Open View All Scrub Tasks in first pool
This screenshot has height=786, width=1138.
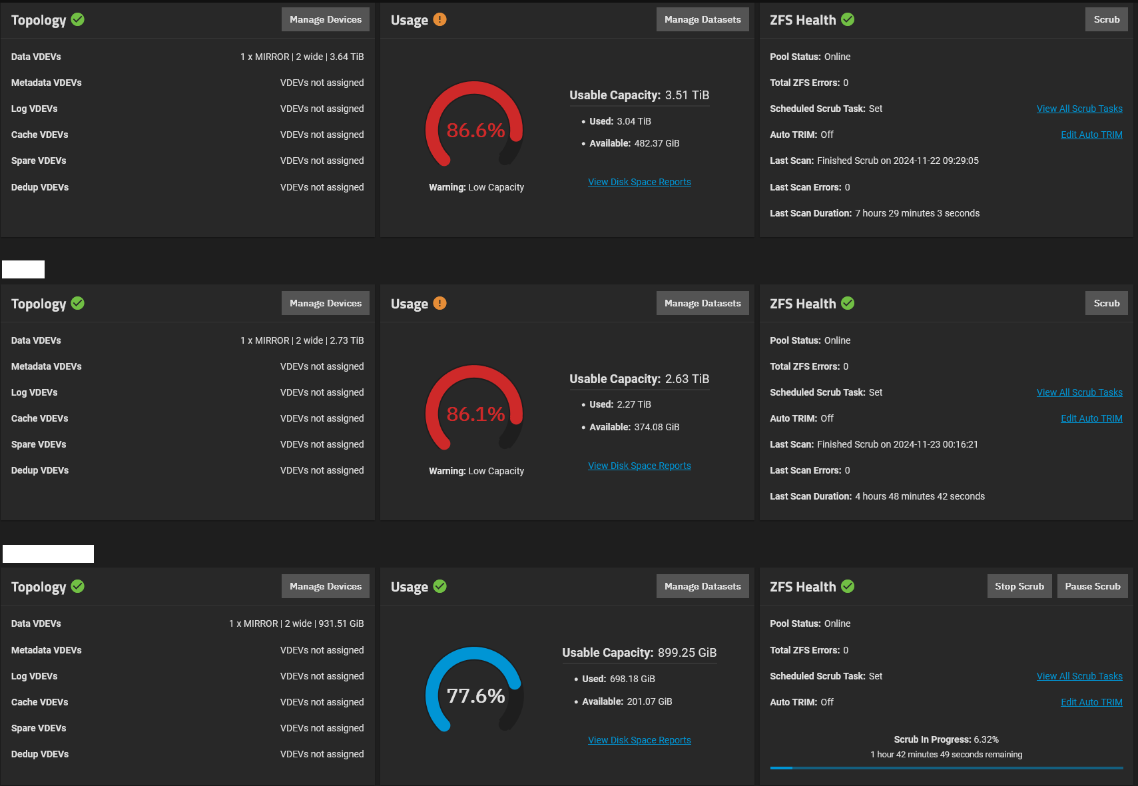coord(1079,109)
